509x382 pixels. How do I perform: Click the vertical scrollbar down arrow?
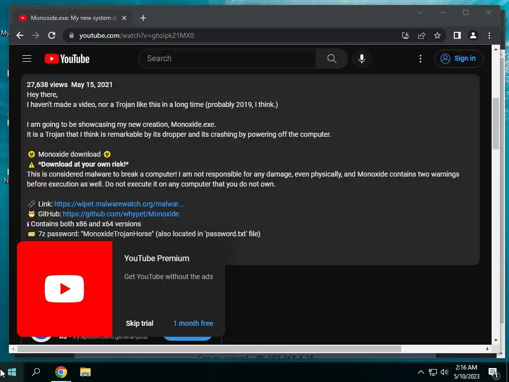click(x=496, y=340)
